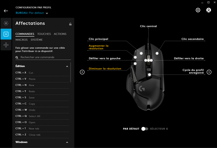
Task: Toggle the Affectations padlock icon
Action: pyautogui.click(x=70, y=24)
